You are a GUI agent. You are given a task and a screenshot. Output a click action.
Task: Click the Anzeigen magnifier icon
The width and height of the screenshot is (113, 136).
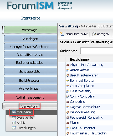[x=94, y=34]
